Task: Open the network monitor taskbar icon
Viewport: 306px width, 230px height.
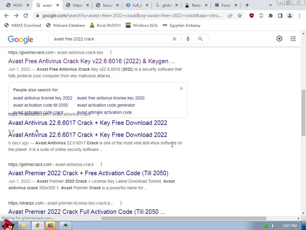Action: tap(65, 226)
